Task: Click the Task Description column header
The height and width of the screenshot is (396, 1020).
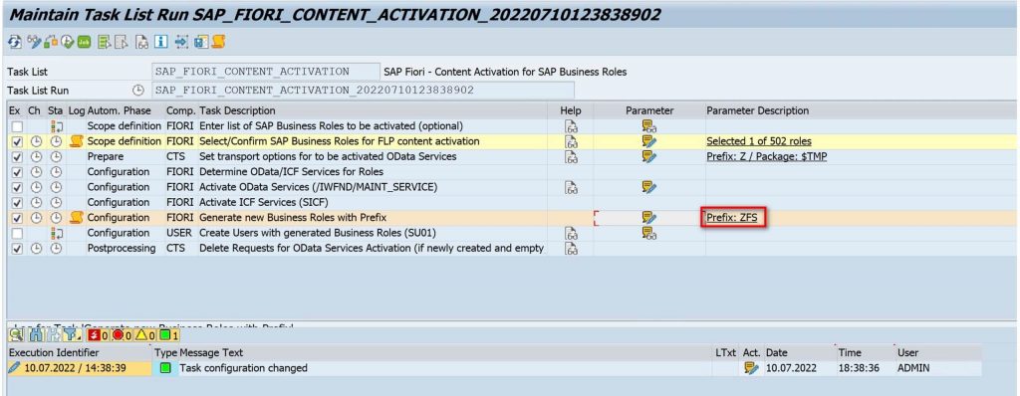Action: (237, 110)
